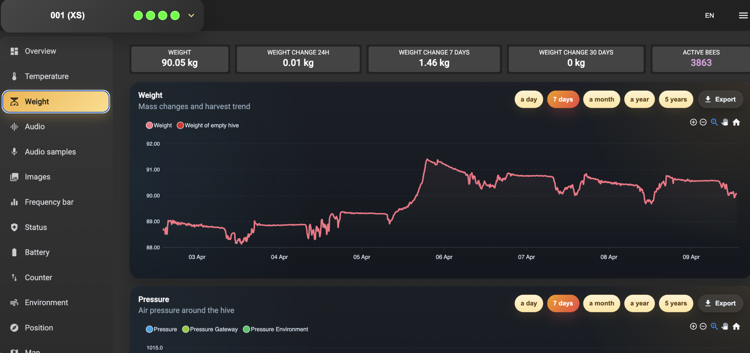Click the Weight scale icon in sidebar
Viewport: 750px width, 353px height.
[14, 102]
